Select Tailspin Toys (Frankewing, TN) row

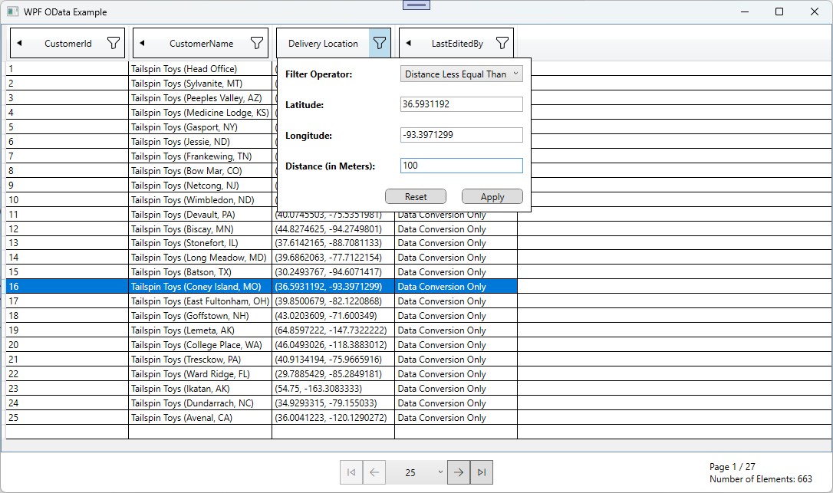coord(191,156)
